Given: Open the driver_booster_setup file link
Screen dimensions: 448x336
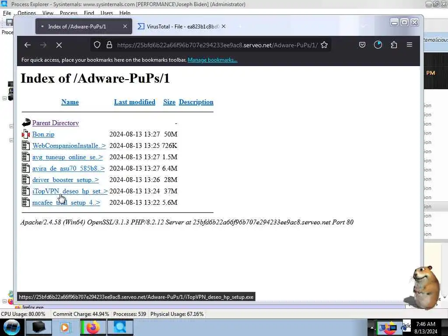Looking at the screenshot, I should coord(66,180).
